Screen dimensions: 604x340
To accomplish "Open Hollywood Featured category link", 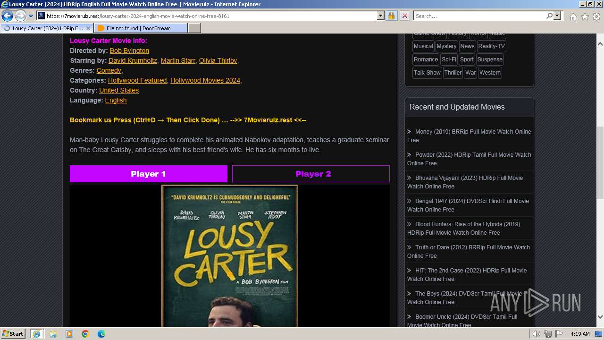I will (x=137, y=80).
